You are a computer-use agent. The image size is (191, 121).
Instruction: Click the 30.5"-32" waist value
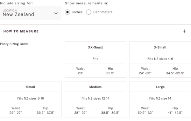[x=145, y=113]
